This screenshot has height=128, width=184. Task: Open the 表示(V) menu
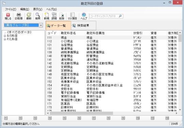[x=38, y=9]
